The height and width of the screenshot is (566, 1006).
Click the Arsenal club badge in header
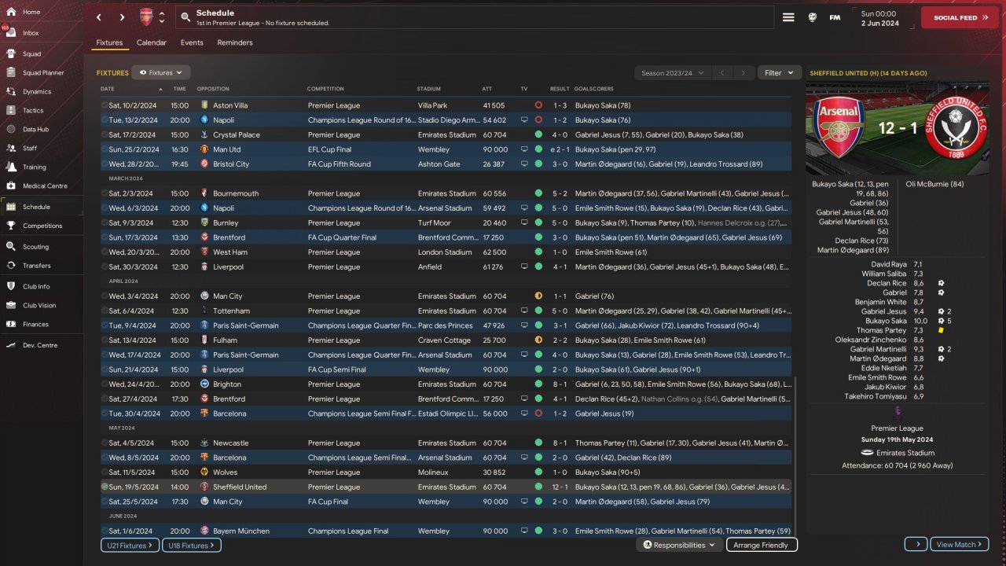[146, 17]
